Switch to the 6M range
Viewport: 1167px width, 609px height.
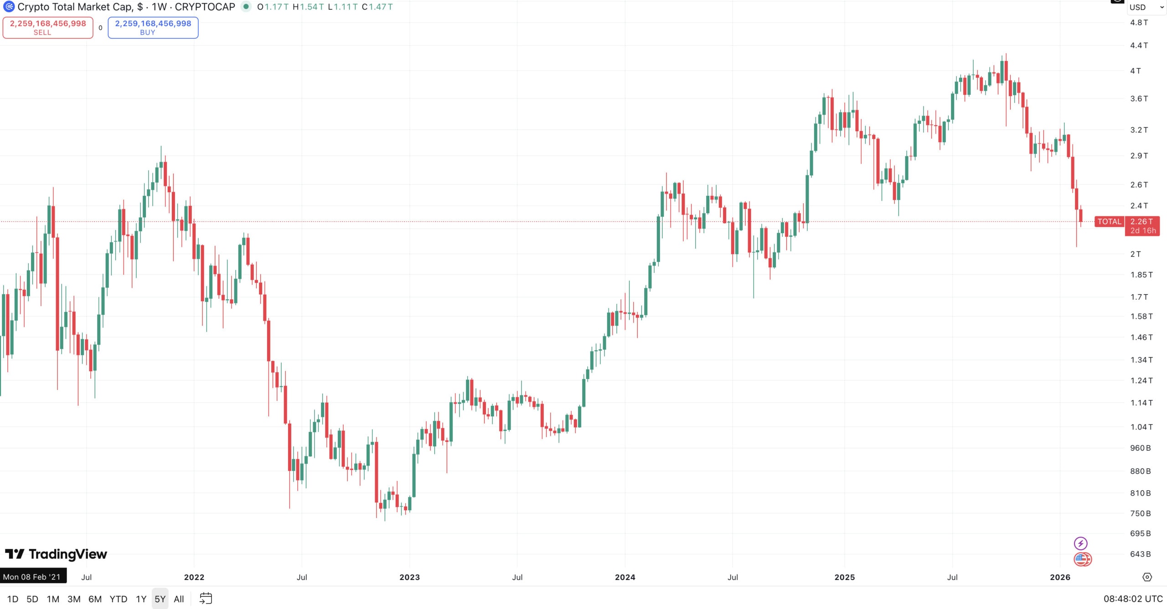click(95, 599)
